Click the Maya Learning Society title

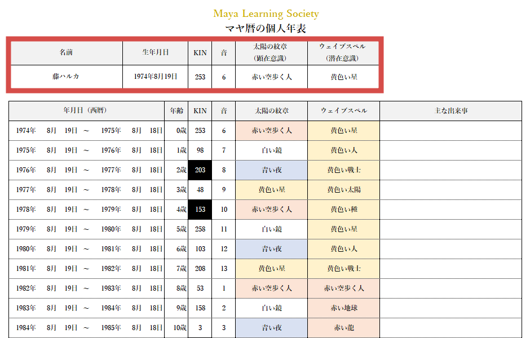266,14
